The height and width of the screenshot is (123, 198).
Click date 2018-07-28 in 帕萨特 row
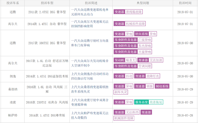tap(185, 115)
